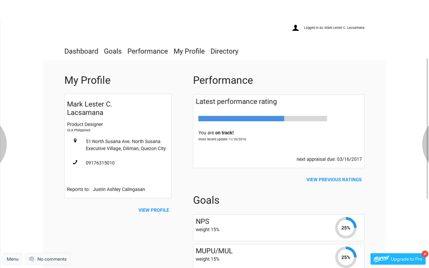This screenshot has width=429, height=268.
Task: Switch to the Goals navigation tab
Action: point(113,51)
